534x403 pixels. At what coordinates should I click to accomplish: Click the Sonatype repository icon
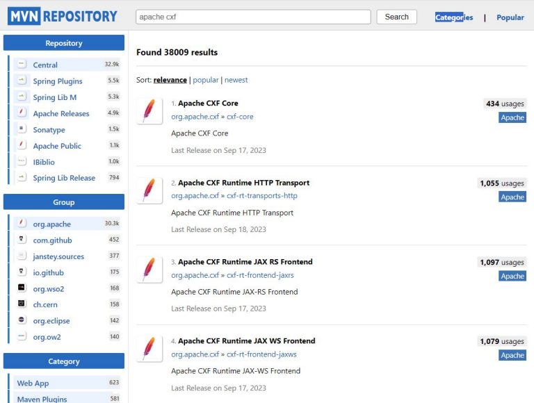22,129
